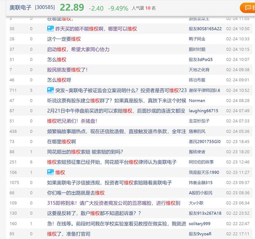Open author profile laughing66715

click(203, 111)
